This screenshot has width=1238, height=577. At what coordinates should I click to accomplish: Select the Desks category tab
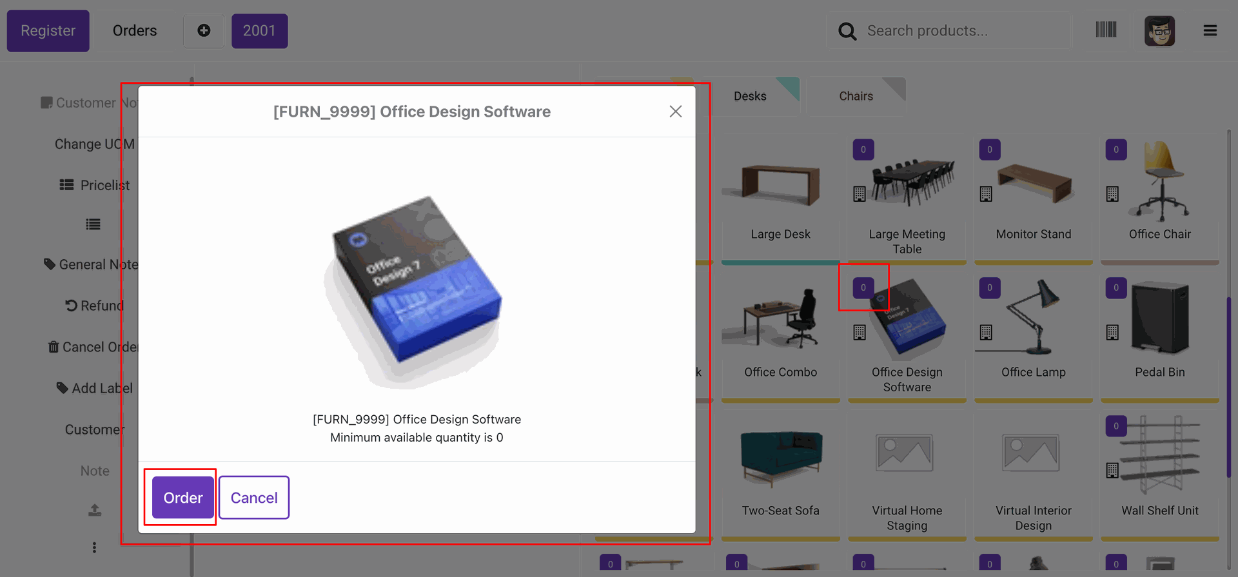coord(750,96)
